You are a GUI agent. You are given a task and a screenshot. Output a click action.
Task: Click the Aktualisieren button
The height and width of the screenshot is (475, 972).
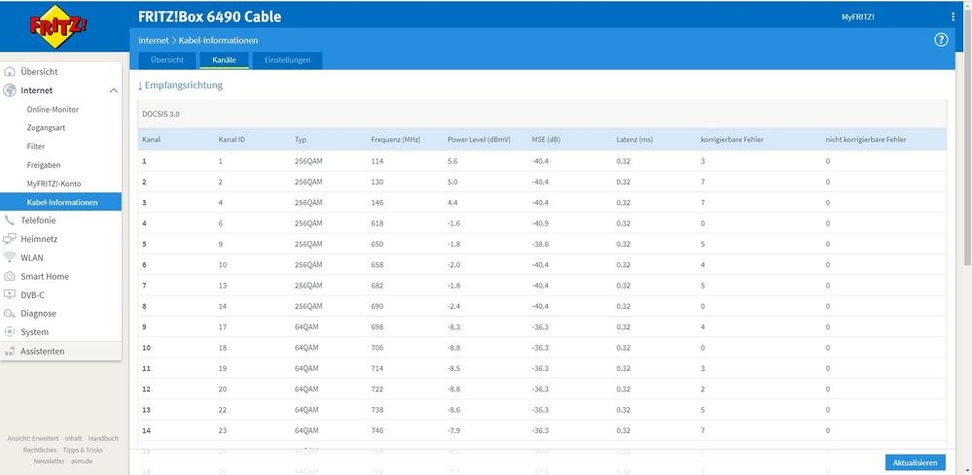pos(916,462)
